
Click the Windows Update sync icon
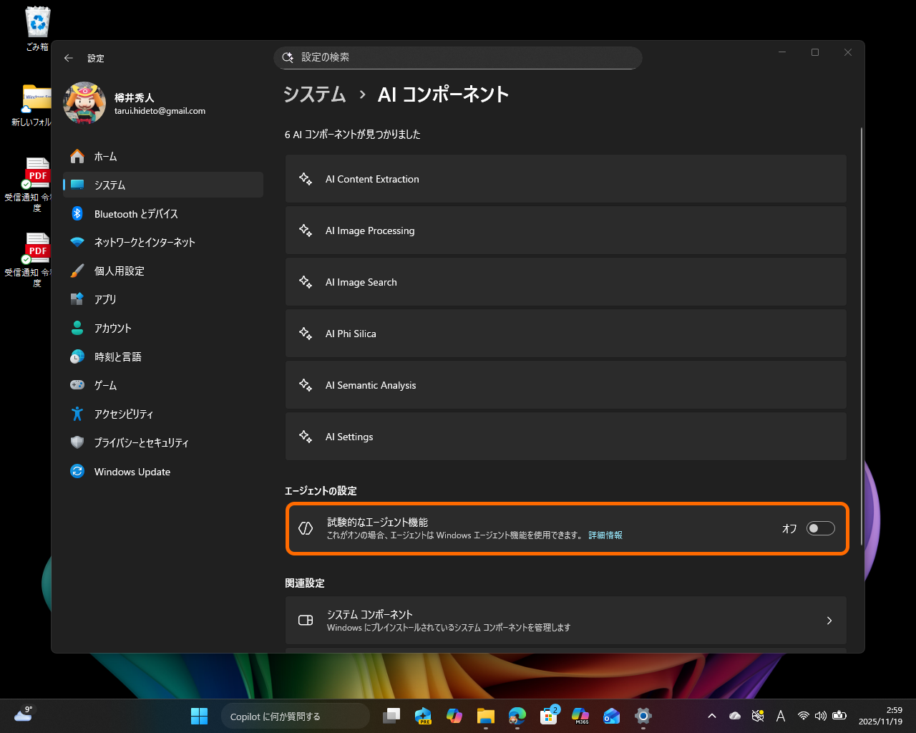(77, 471)
